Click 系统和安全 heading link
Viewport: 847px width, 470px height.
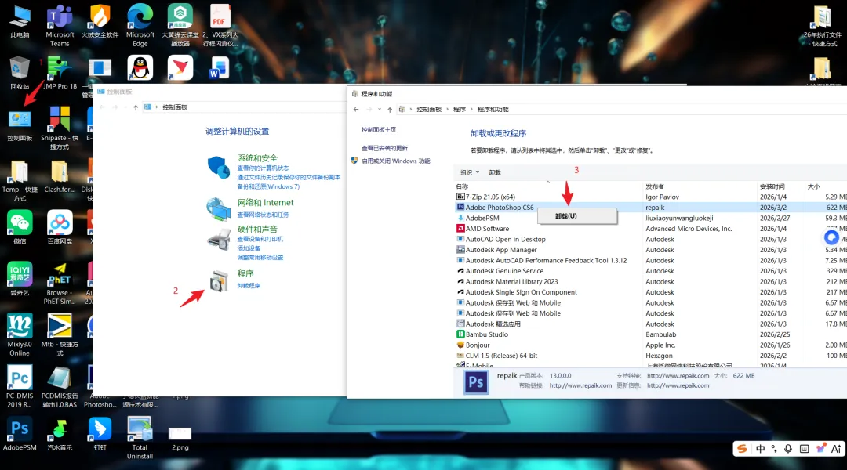257,158
